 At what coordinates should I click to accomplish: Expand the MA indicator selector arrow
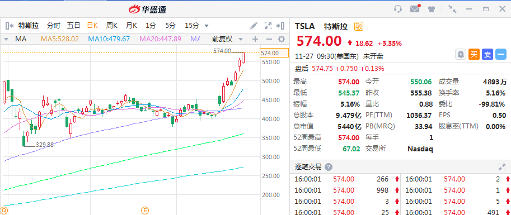click(6, 40)
